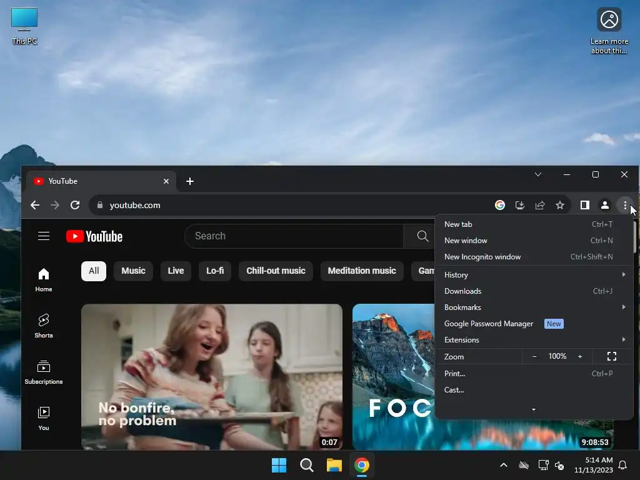640x480 pixels.
Task: Click the install app icon in address bar
Action: tap(519, 205)
